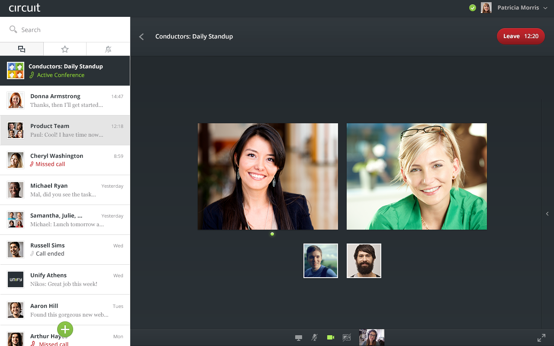This screenshot has height=346, width=554.
Task: Focus the Search input field
Action: 65,30
